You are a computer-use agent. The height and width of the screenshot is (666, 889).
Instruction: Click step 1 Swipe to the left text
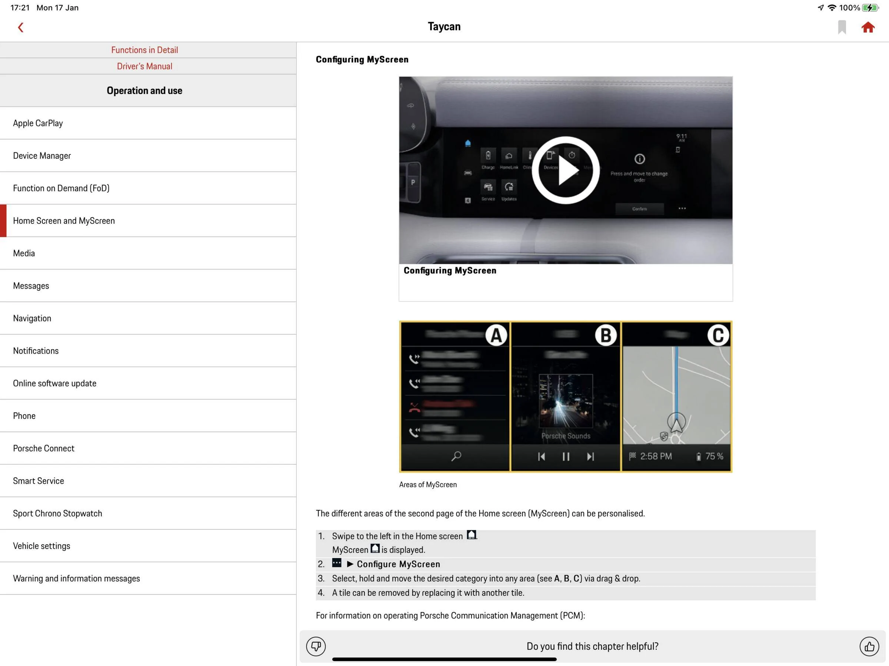click(x=397, y=536)
